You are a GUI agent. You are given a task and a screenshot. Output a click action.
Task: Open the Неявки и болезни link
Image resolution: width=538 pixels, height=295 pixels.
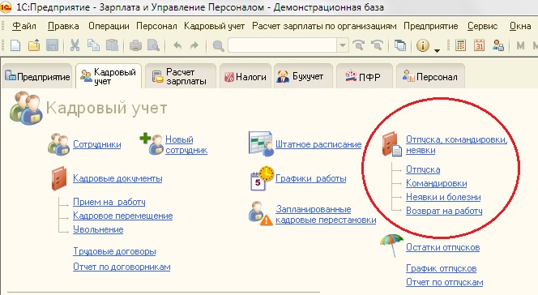[443, 197]
